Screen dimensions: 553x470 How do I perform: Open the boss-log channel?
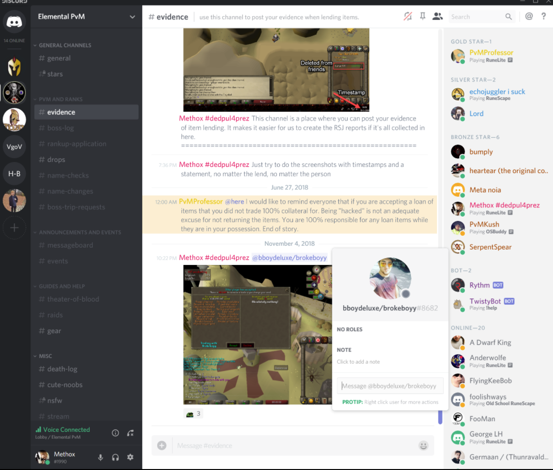point(87,128)
